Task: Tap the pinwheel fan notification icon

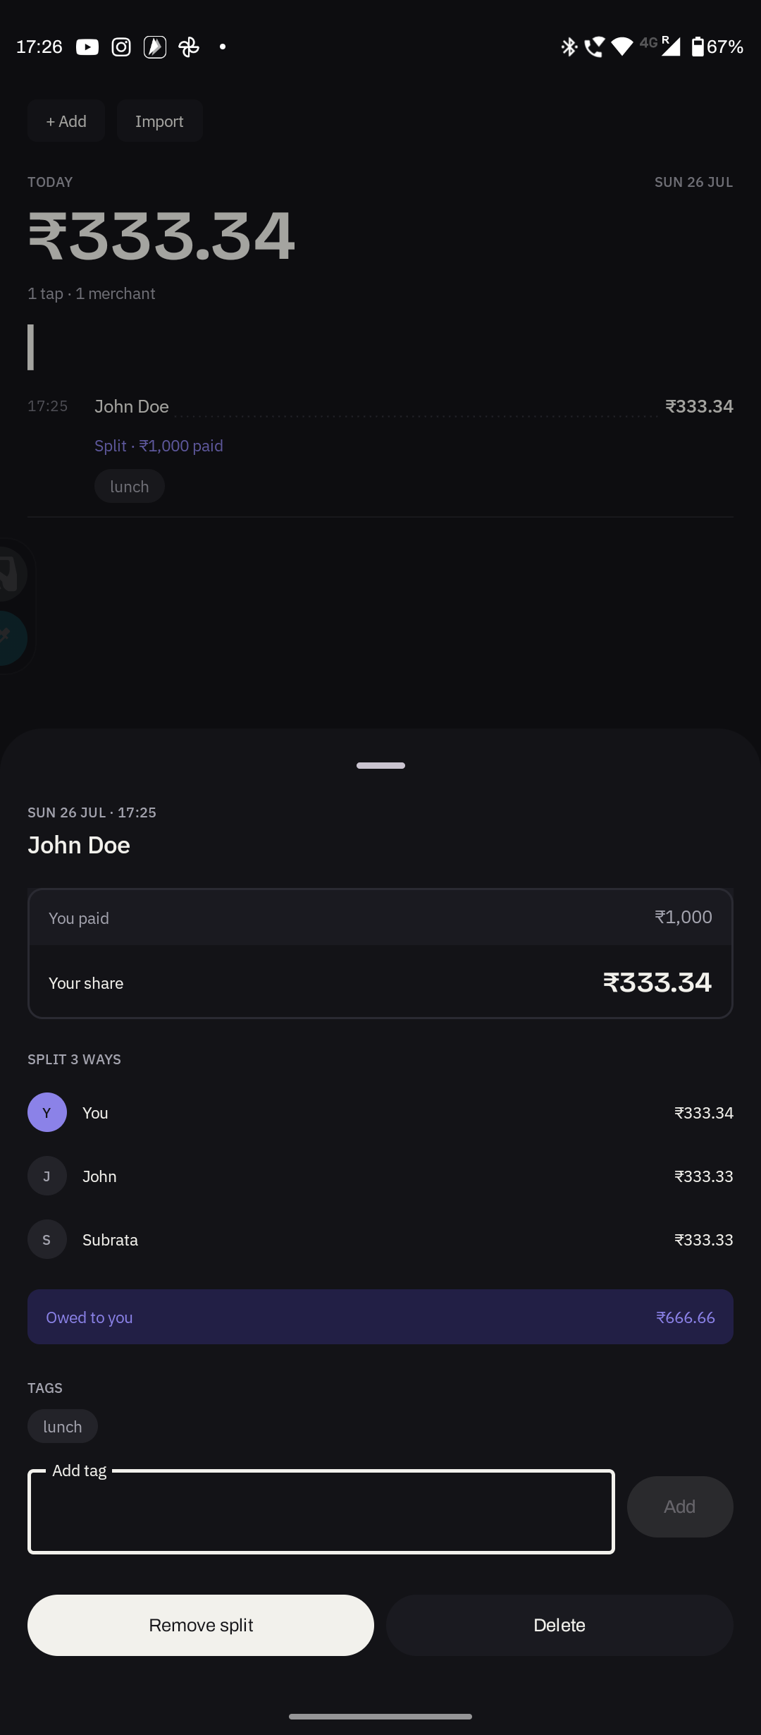Action: 189,47
